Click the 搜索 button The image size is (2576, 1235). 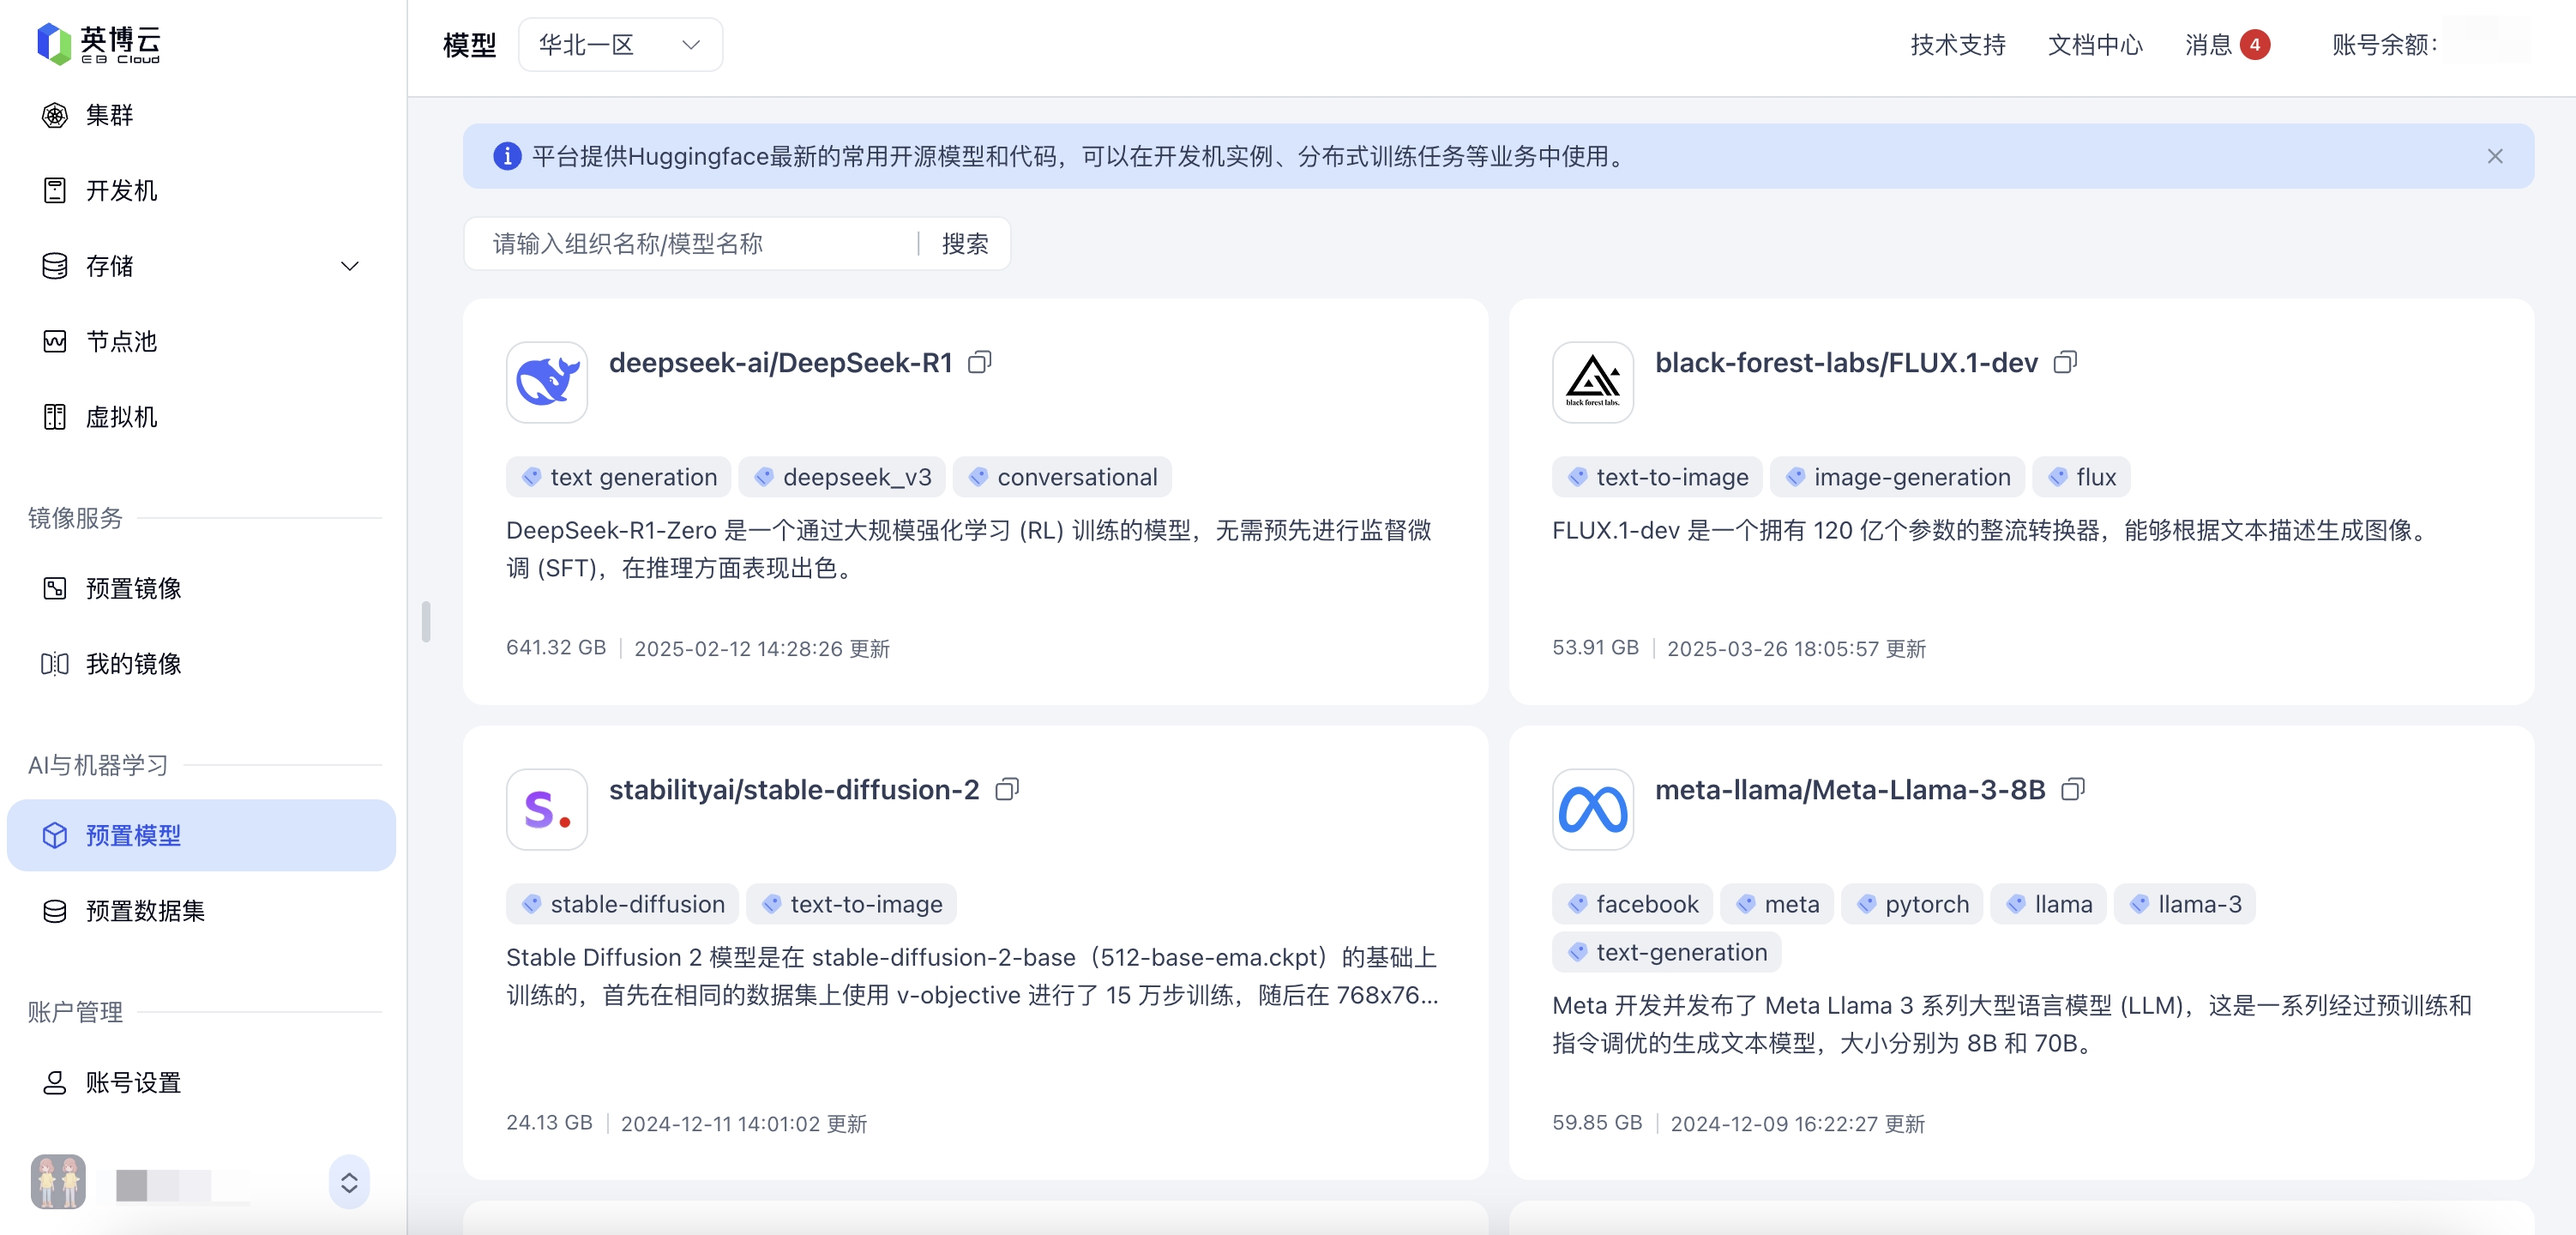tap(964, 244)
